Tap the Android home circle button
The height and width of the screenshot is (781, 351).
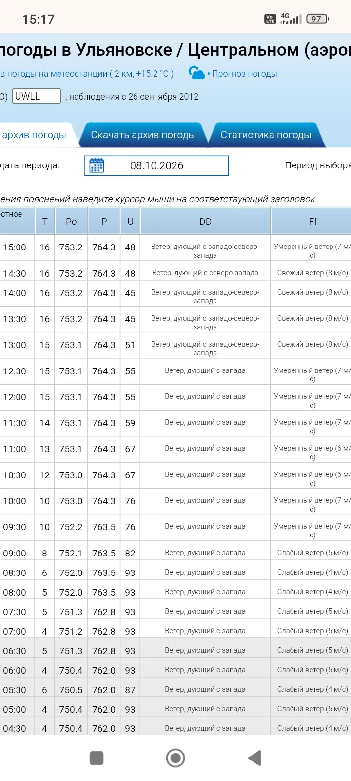pyautogui.click(x=175, y=758)
